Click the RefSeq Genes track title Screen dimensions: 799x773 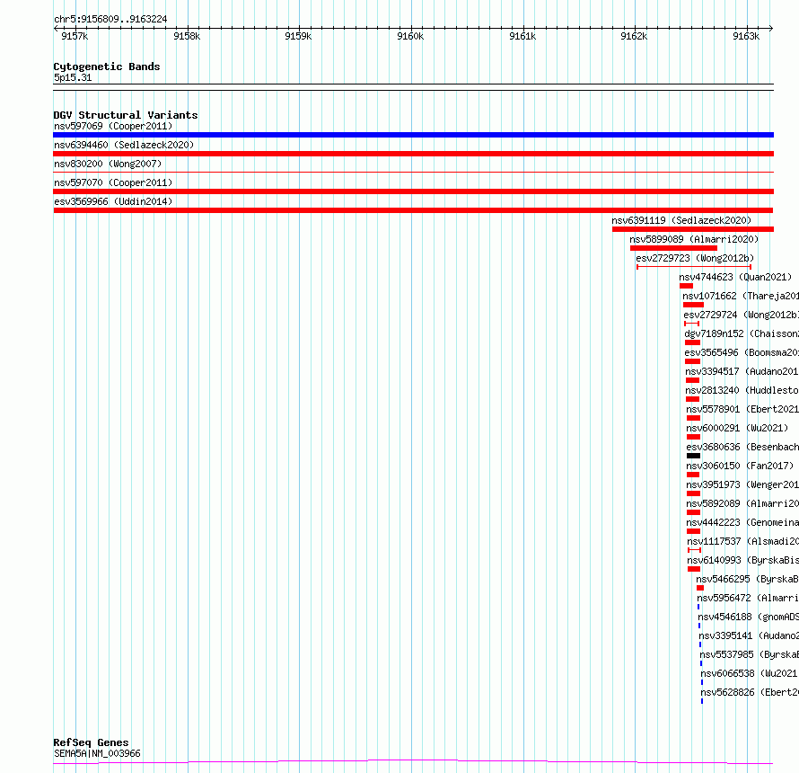tap(91, 743)
